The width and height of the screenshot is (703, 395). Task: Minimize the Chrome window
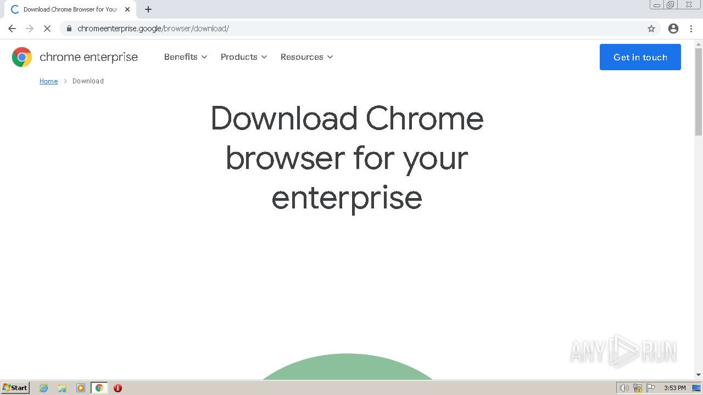pos(657,5)
